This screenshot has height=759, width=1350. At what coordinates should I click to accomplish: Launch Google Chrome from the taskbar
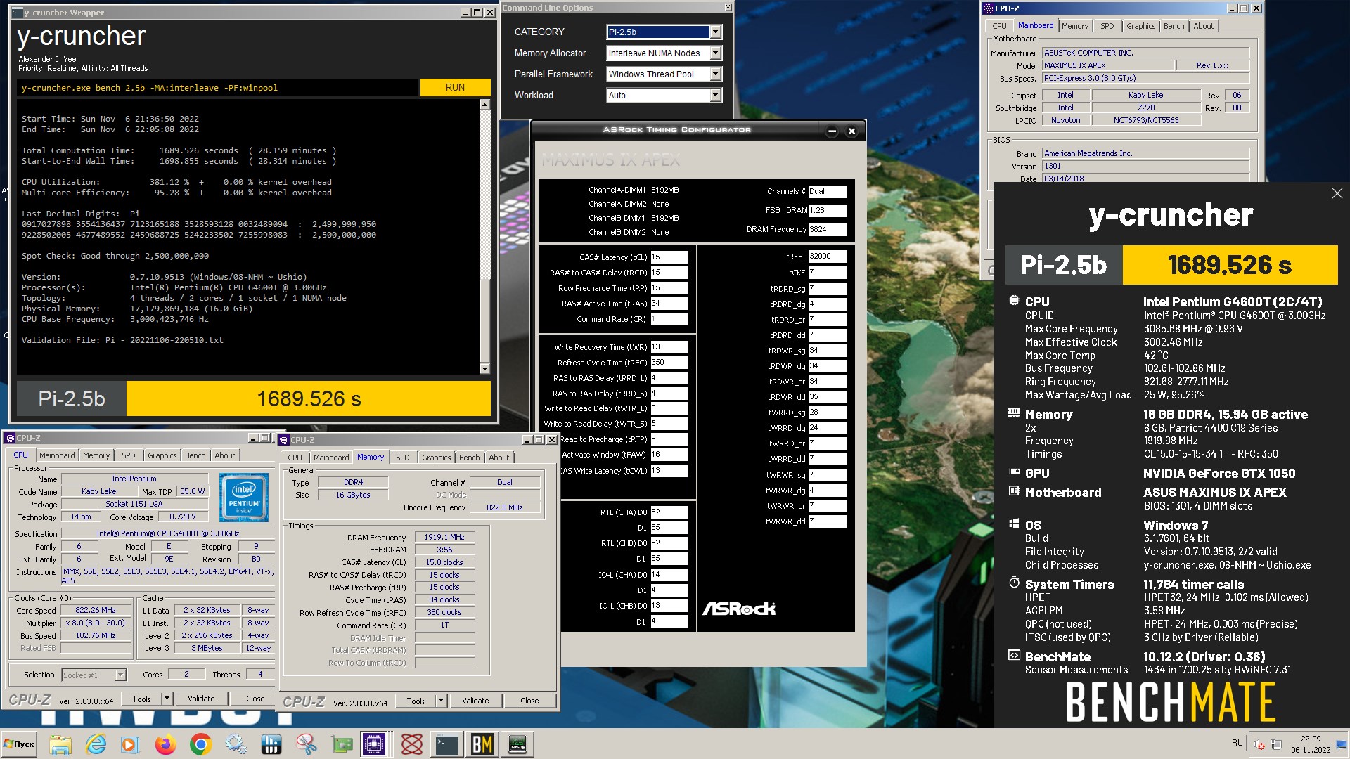coord(200,744)
